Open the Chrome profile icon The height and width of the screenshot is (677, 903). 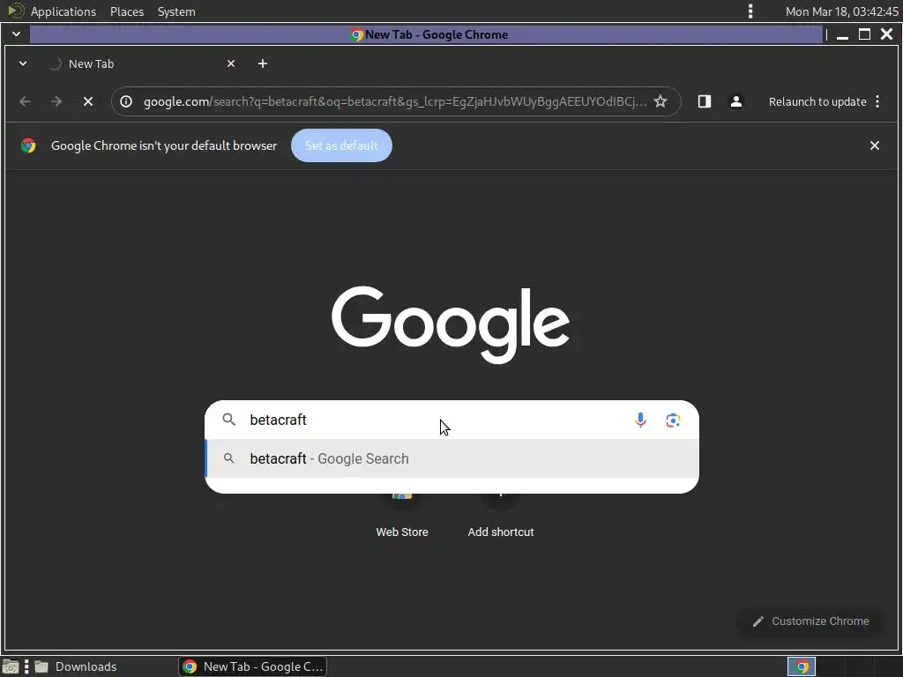(x=736, y=102)
